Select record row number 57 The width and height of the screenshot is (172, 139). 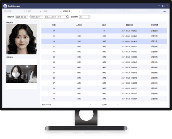[x=104, y=31]
